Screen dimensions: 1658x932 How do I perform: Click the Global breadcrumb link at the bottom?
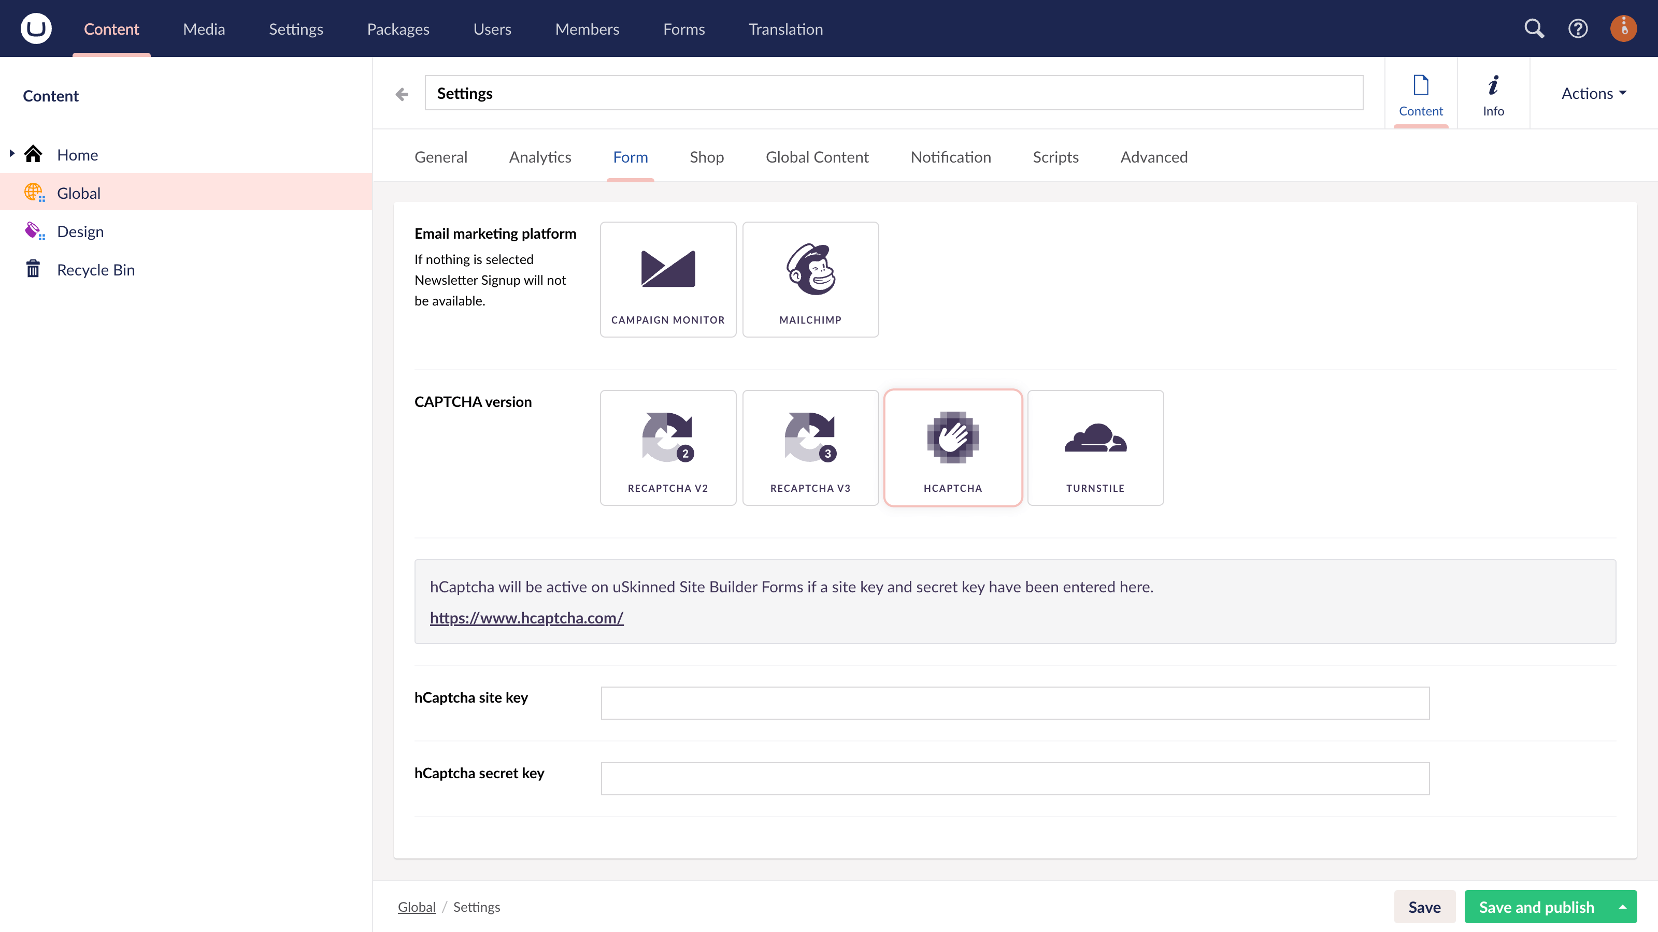(417, 906)
